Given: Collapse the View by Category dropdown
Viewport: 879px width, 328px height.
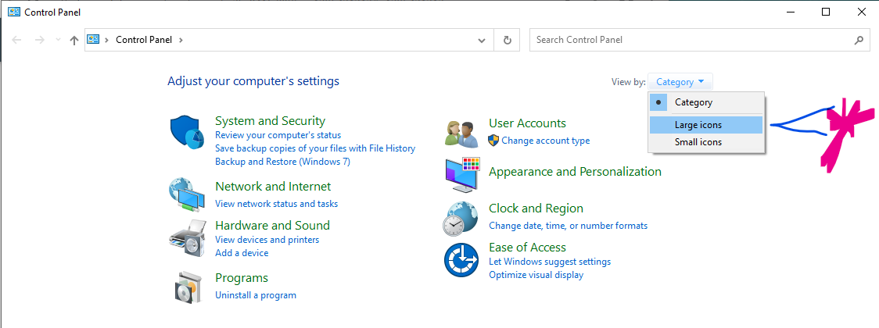Looking at the screenshot, I should coord(680,82).
